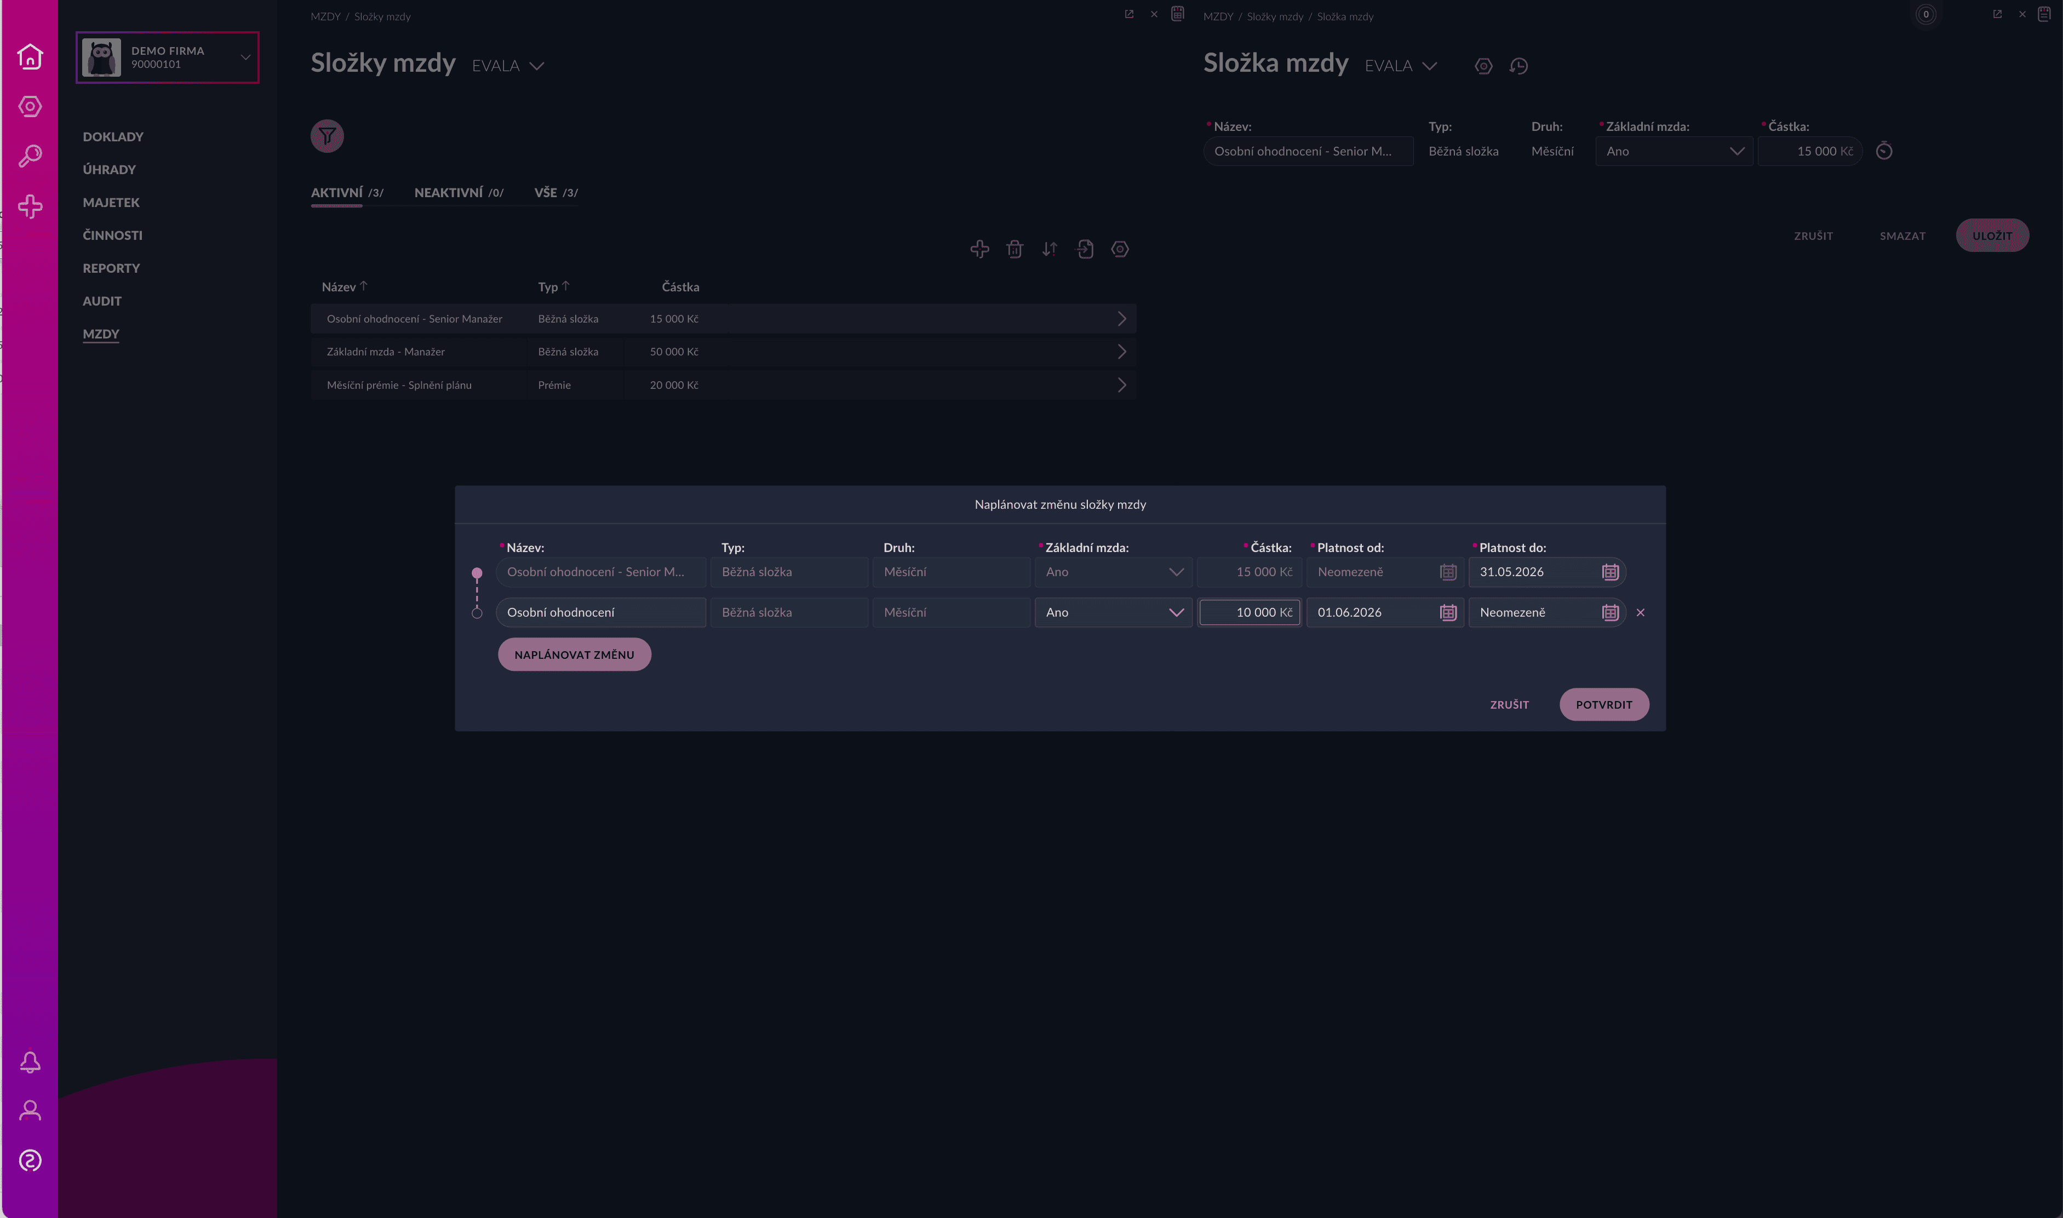2063x1218 pixels.
Task: Click the 10 000 Kč amount field
Action: [1250, 612]
